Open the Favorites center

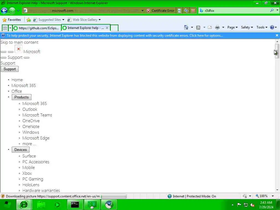[12, 20]
